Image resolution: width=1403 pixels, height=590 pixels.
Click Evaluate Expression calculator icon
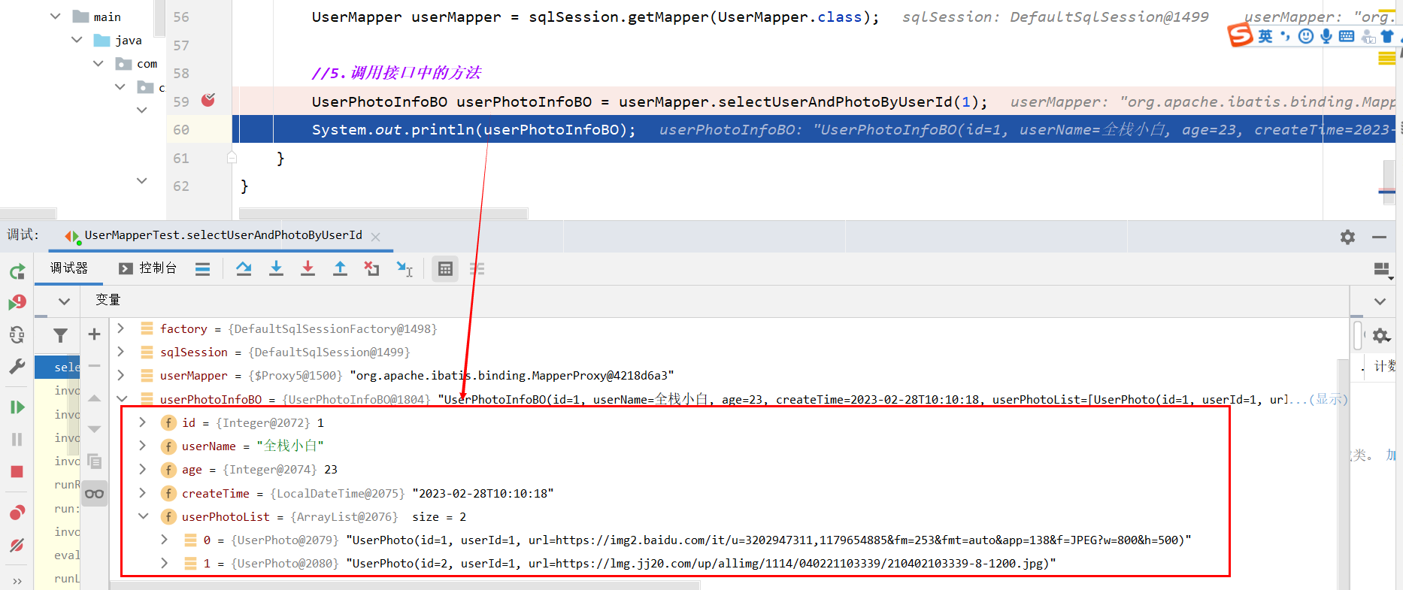coord(445,269)
